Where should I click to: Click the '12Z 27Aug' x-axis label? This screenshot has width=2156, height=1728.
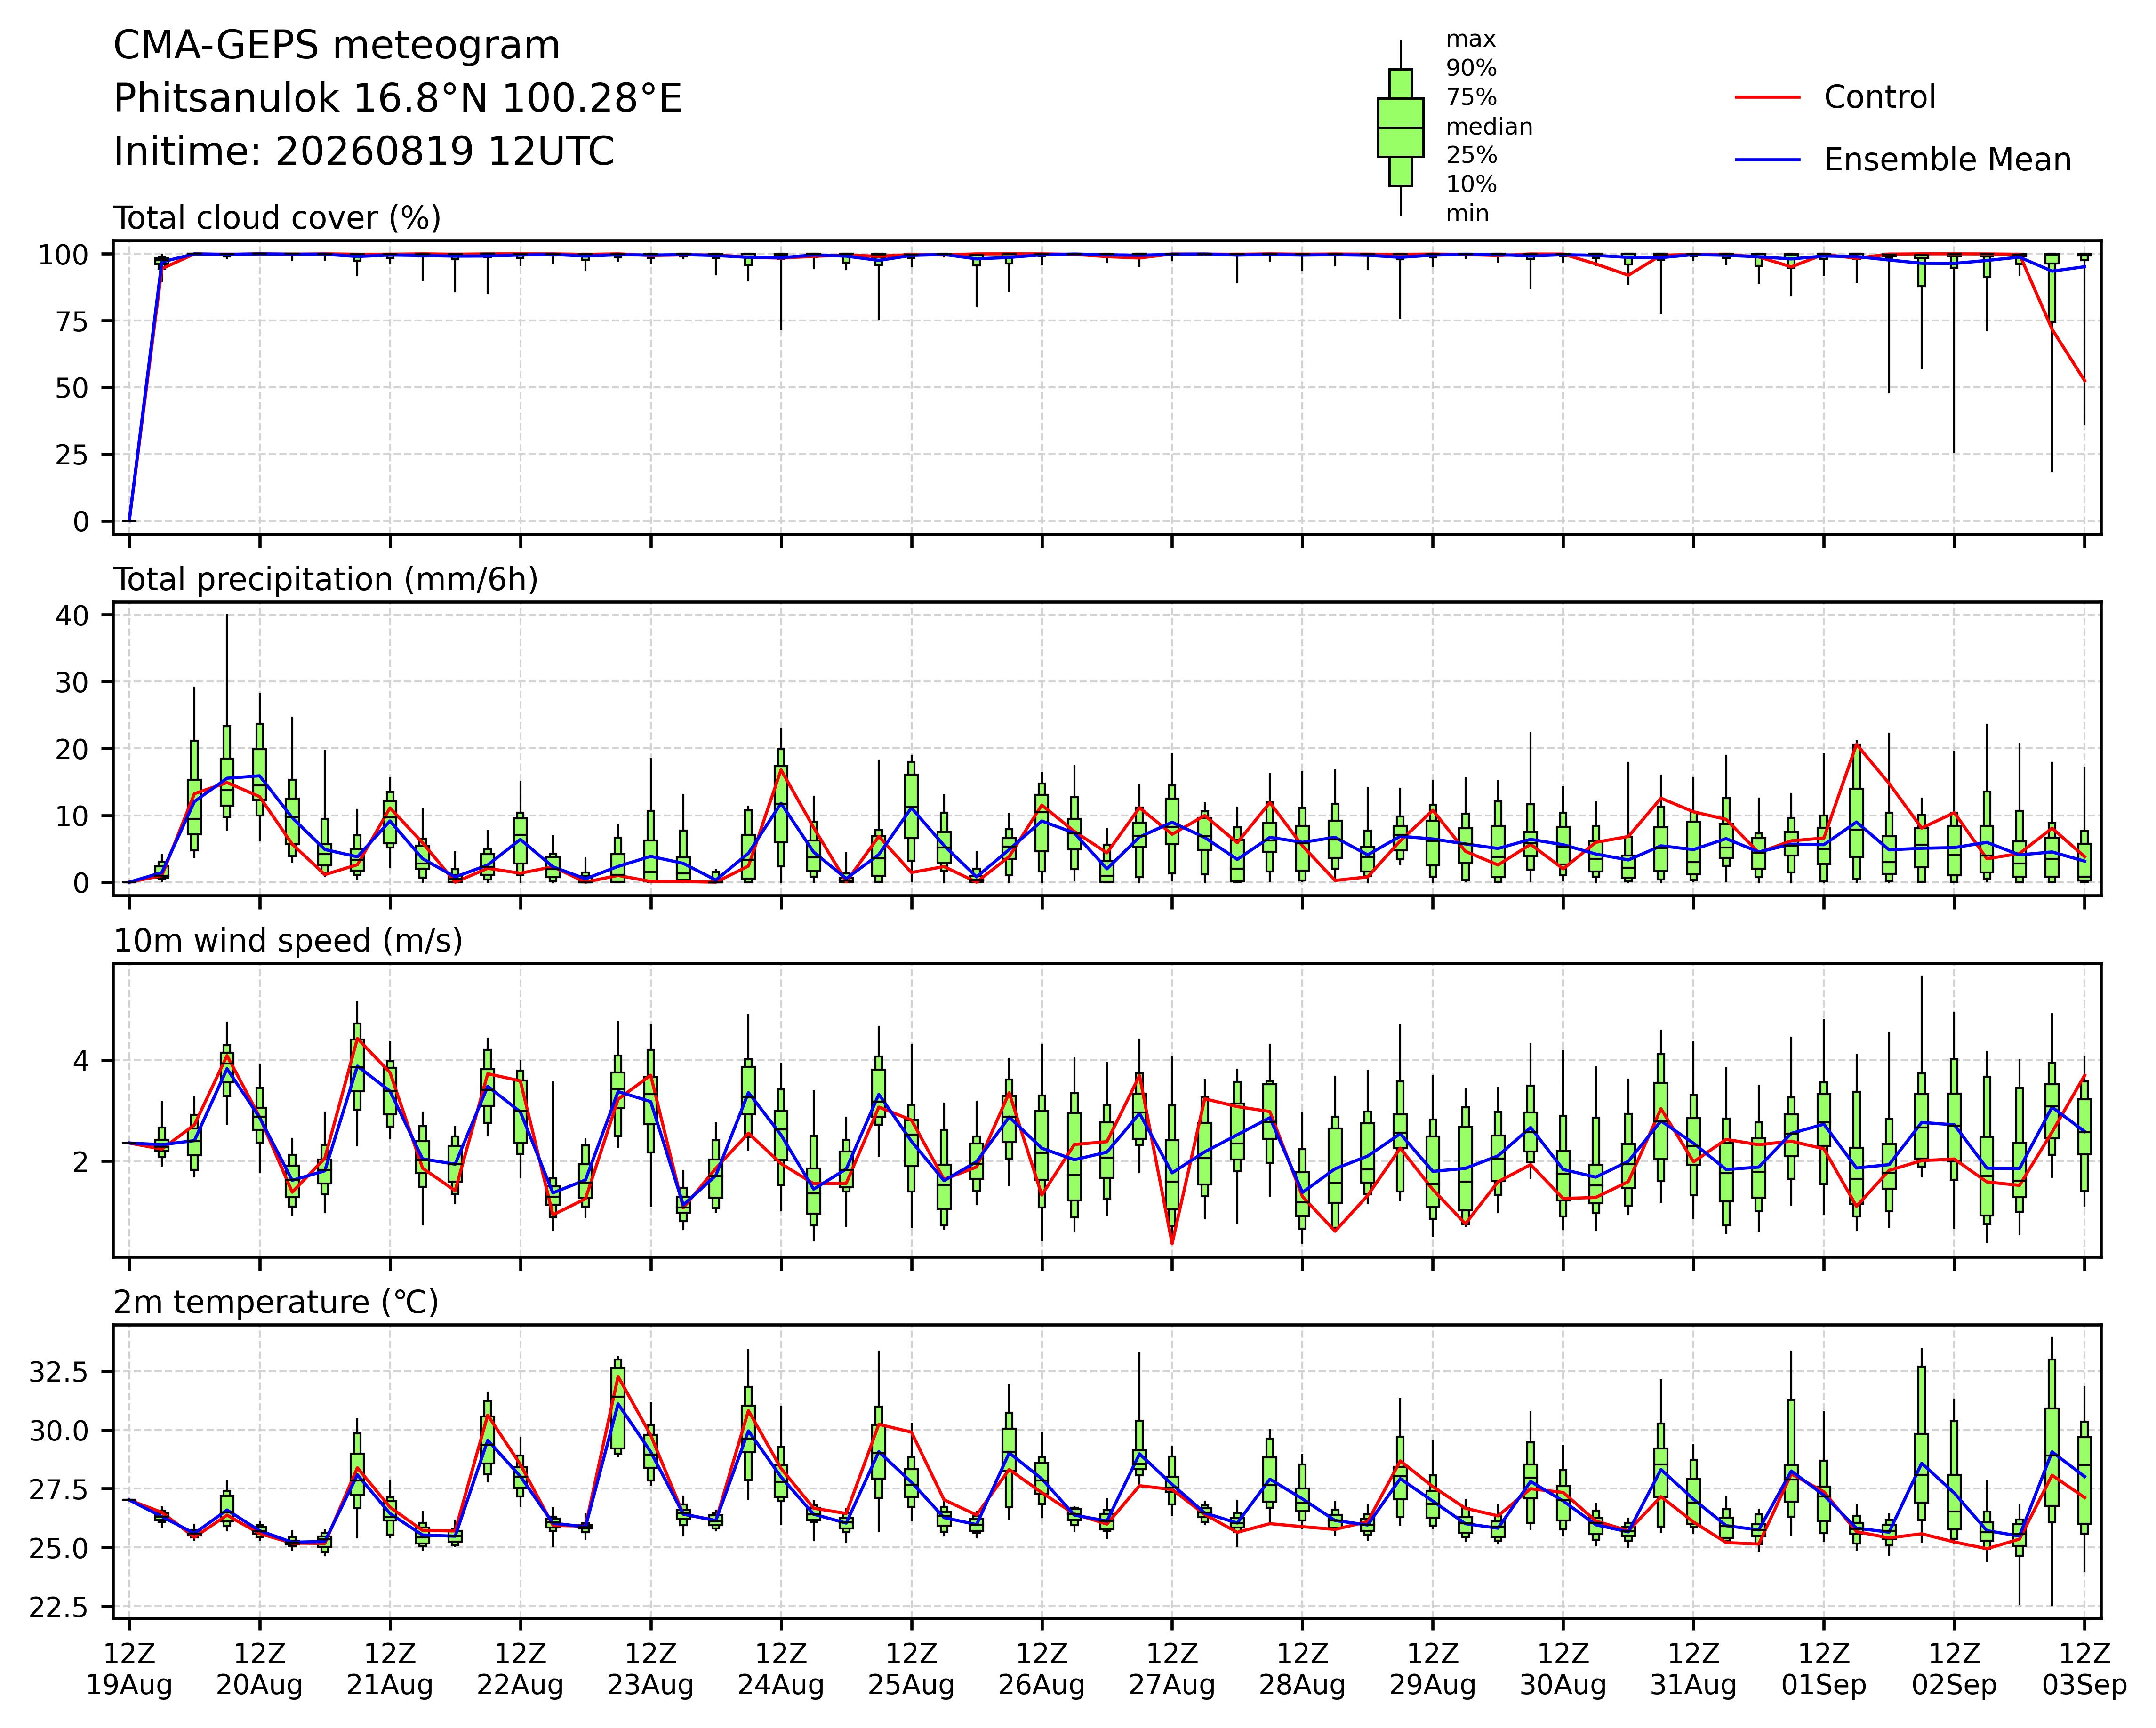(x=1172, y=1669)
